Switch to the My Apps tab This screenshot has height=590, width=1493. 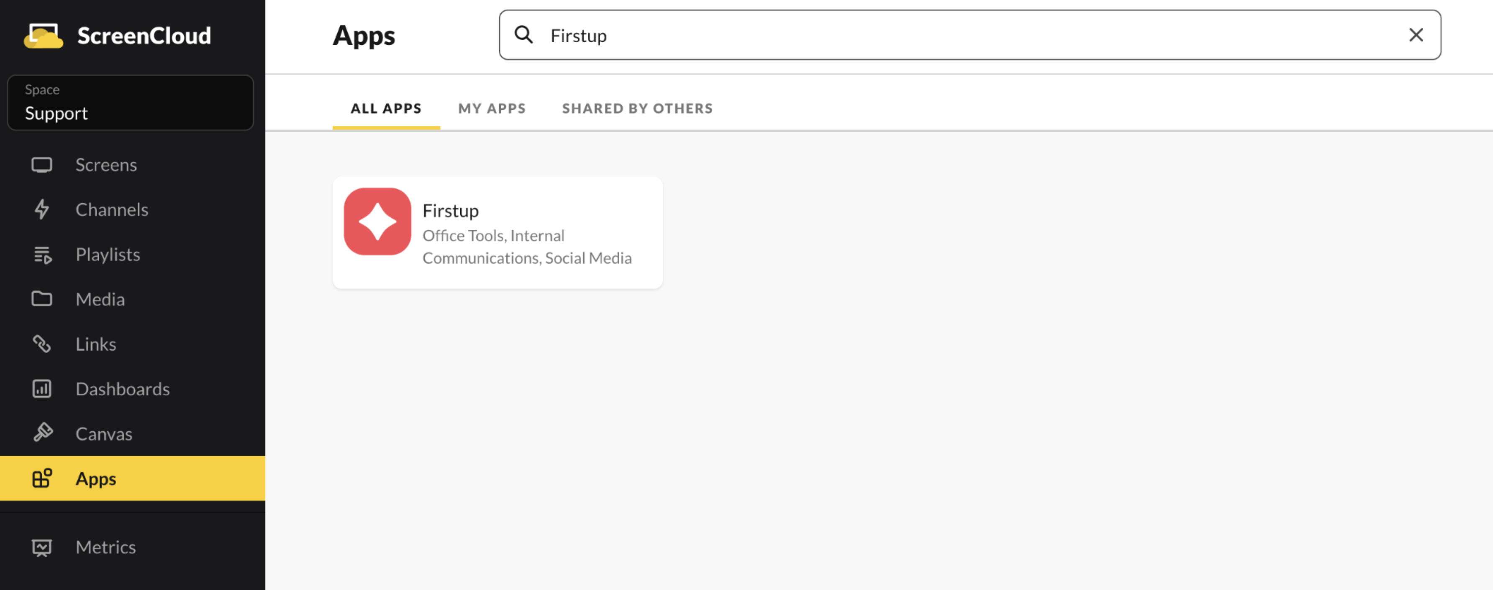[x=492, y=108]
